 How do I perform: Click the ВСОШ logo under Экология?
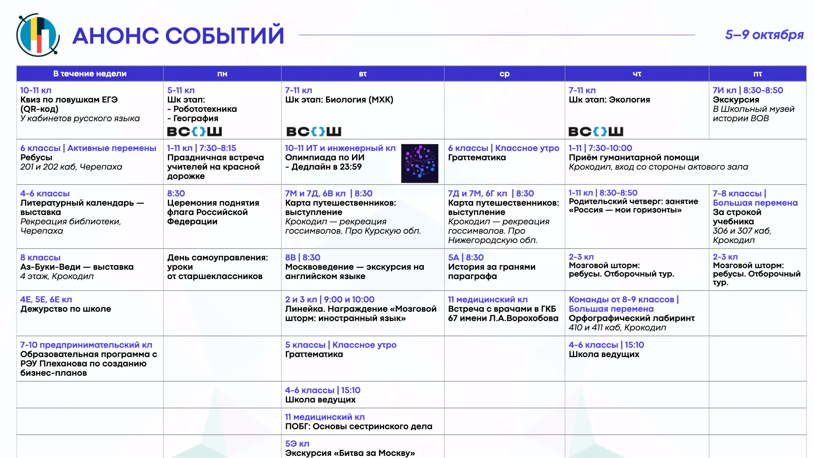(x=596, y=131)
